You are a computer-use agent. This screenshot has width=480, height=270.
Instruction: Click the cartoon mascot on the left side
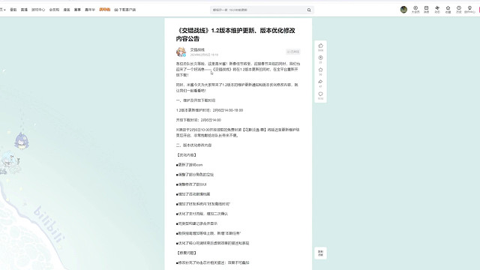22,141
